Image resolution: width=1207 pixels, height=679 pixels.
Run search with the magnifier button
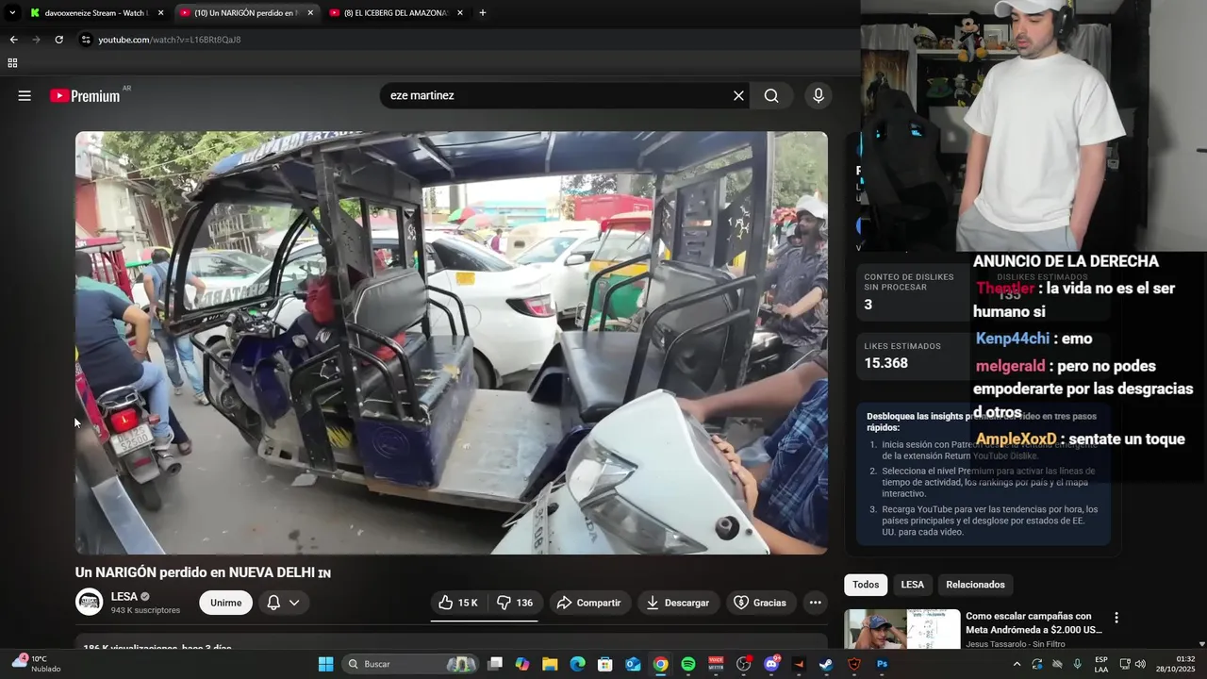771,95
